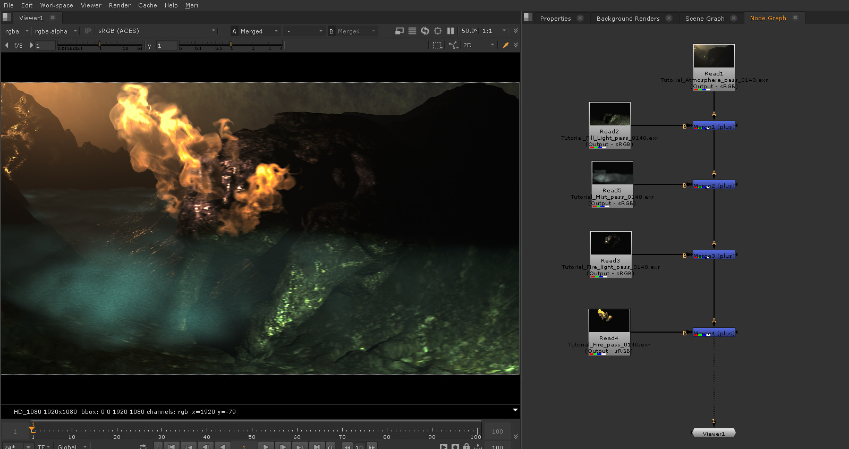Select the color picker pipette icon
The width and height of the screenshot is (849, 449).
tap(506, 45)
